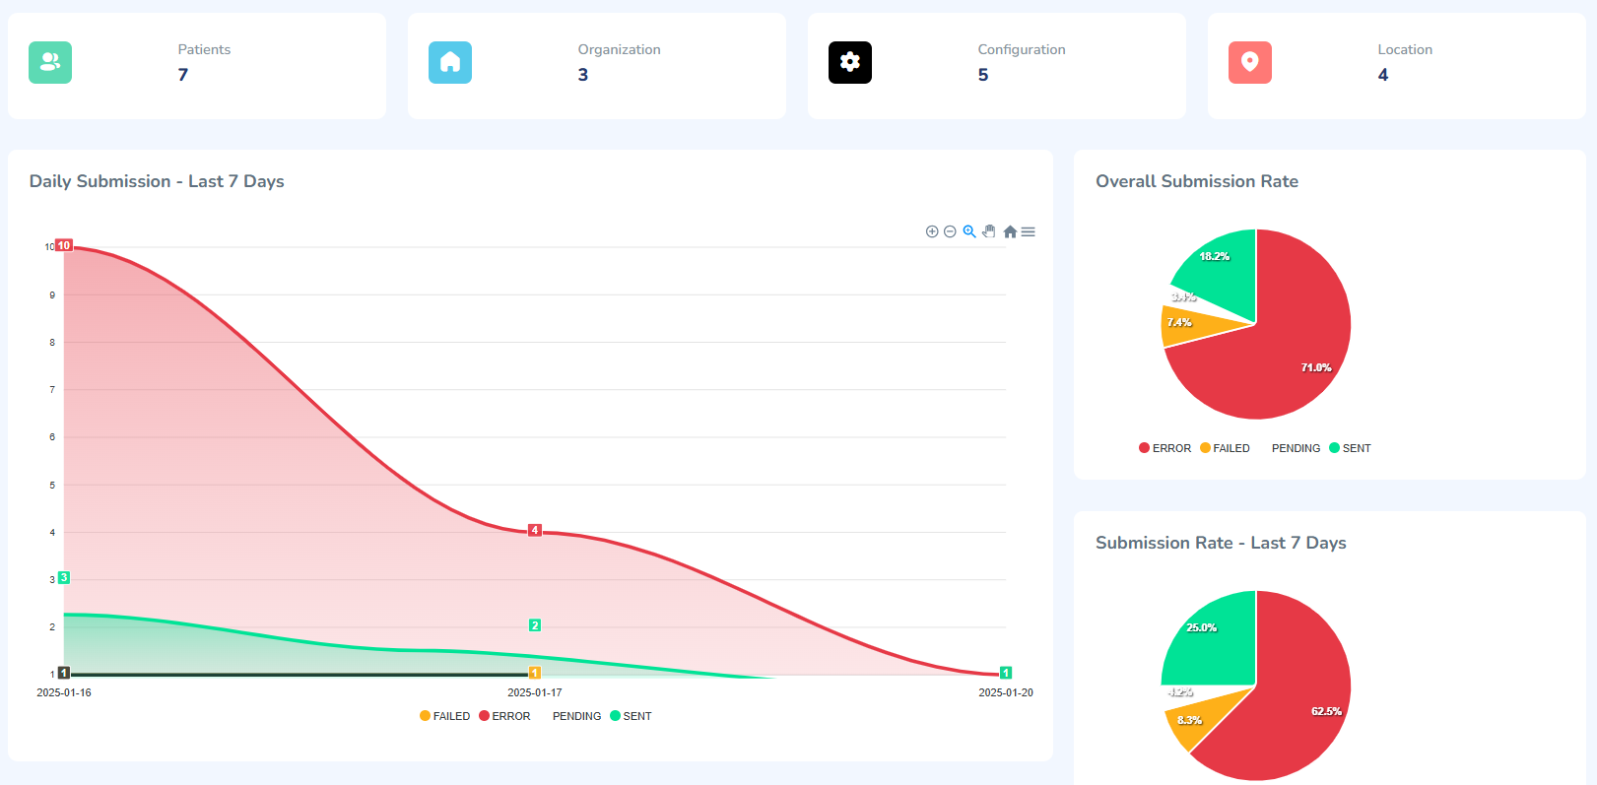Click the 2025-01-16 x-axis date label

[x=64, y=692]
